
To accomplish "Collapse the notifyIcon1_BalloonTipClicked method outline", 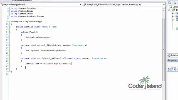I will pos(10,58).
